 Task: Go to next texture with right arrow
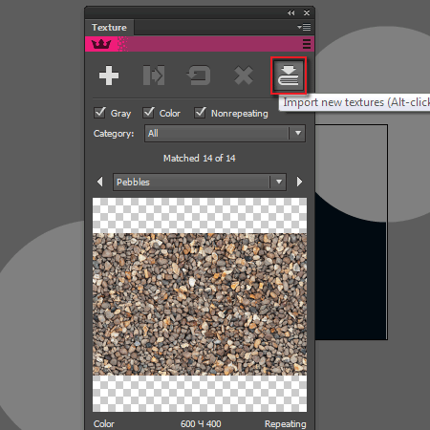tap(299, 182)
